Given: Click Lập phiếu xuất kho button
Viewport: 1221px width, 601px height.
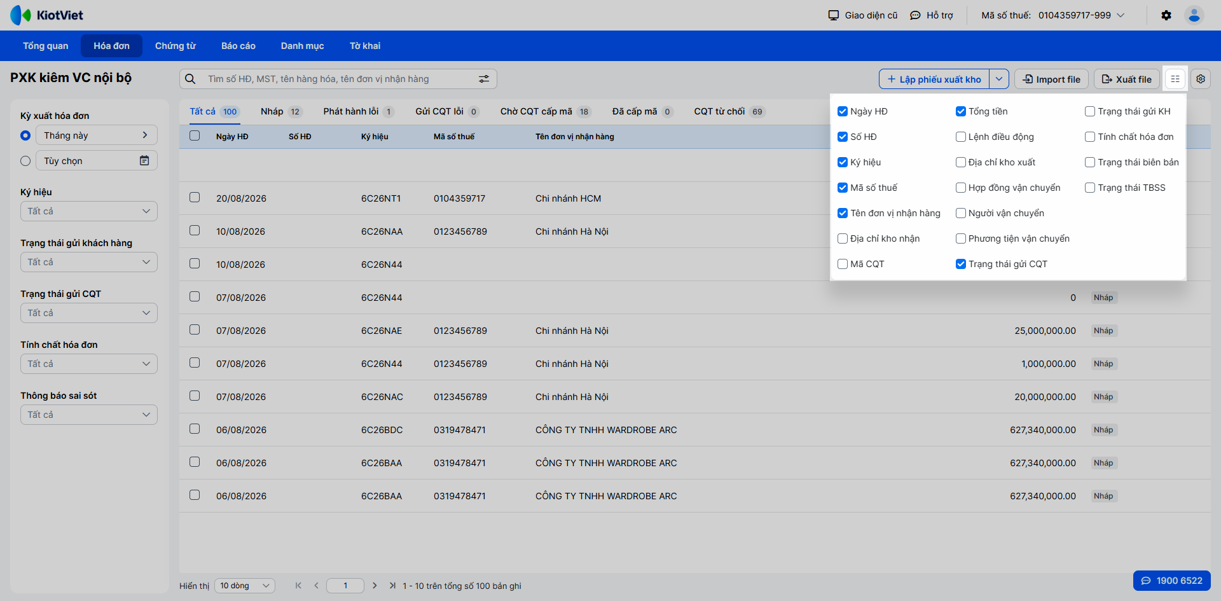Looking at the screenshot, I should (x=934, y=79).
